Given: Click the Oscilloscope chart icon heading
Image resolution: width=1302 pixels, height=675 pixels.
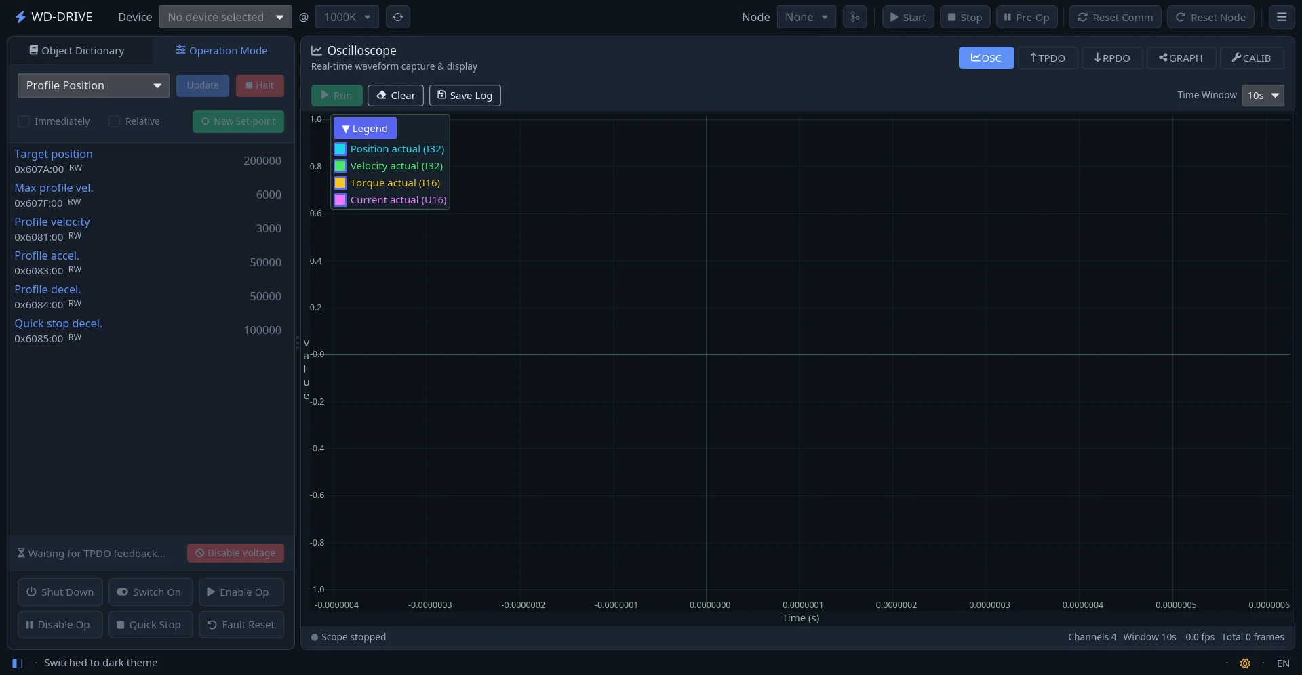Looking at the screenshot, I should [x=316, y=51].
